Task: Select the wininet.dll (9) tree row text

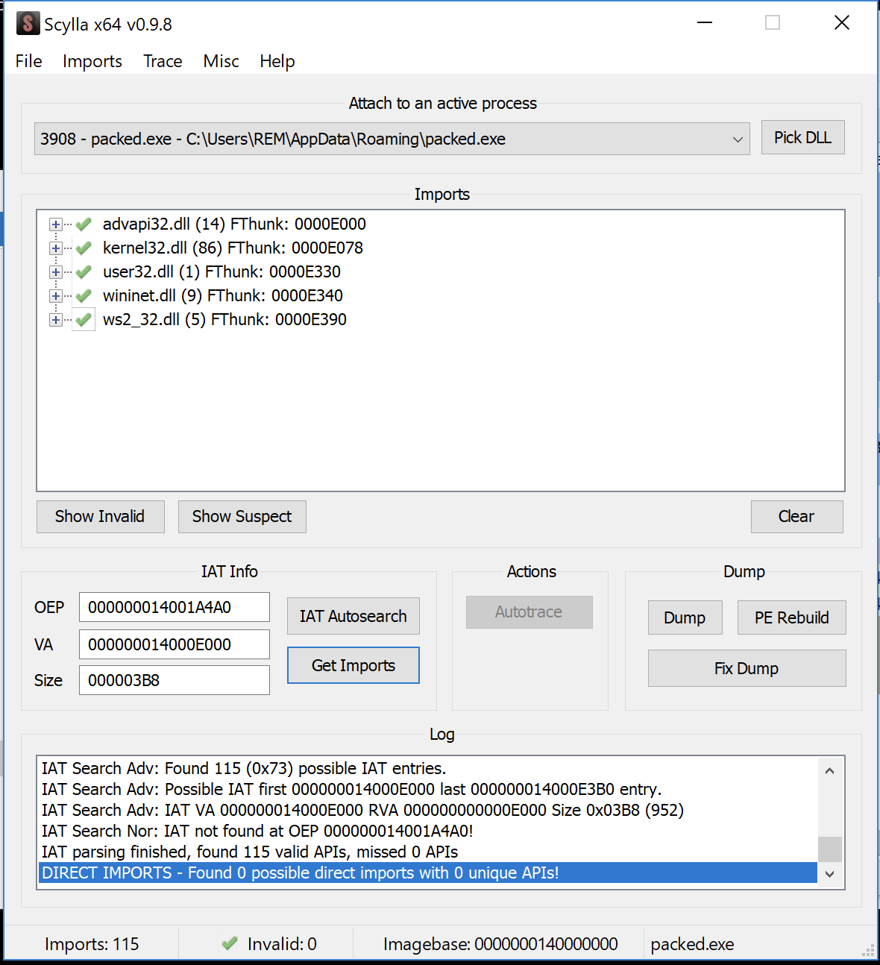Action: point(223,295)
